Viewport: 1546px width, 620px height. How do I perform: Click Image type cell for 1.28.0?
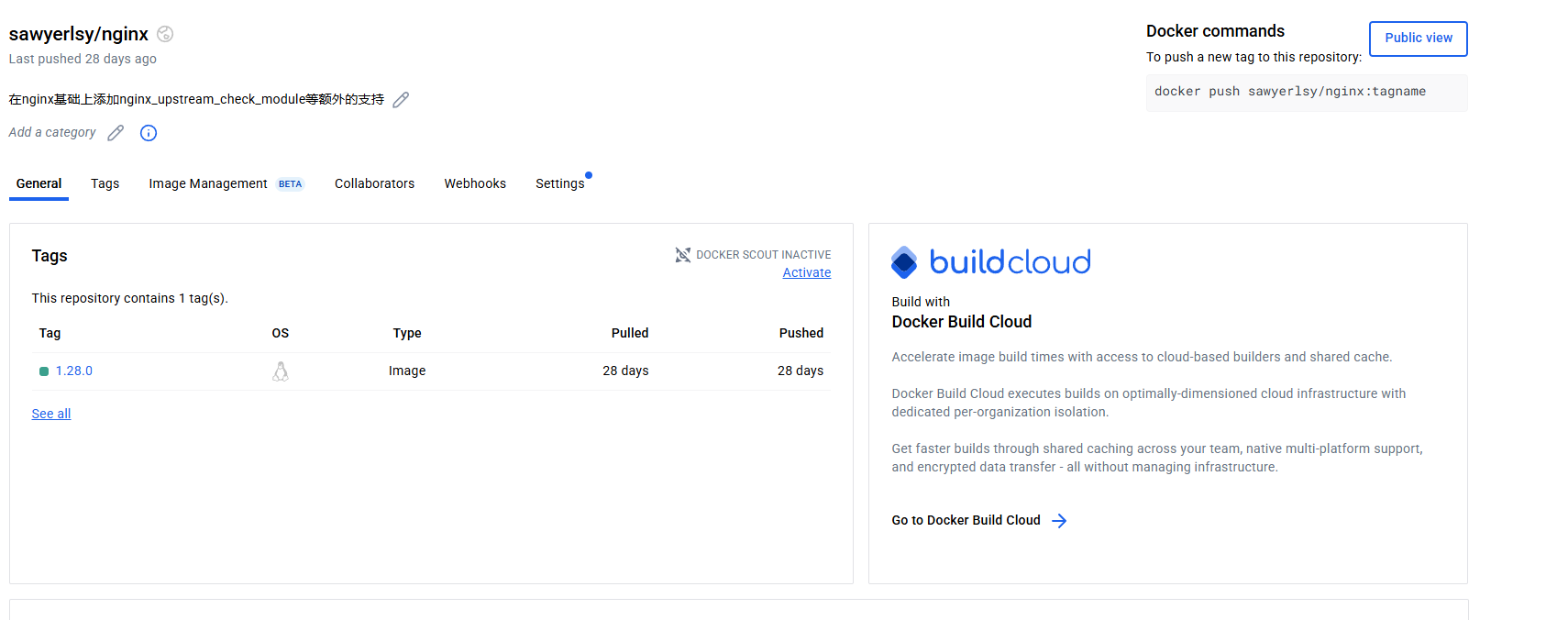[x=407, y=371]
